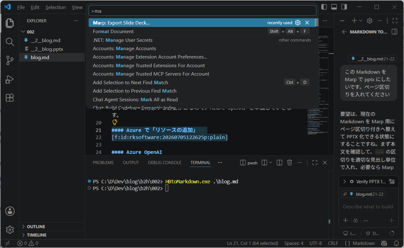Toggle primary side bar layout button

tap(324, 7)
